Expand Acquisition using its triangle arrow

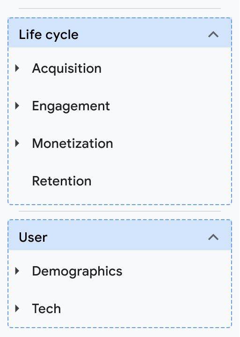pos(17,68)
